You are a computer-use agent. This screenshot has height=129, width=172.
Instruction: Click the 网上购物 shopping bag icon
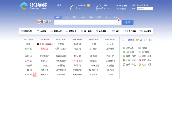click(x=82, y=31)
